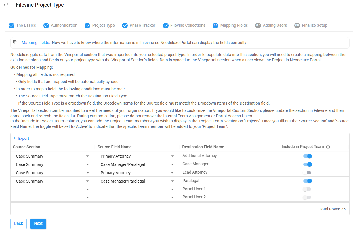
Task: Click the Mapping Fields heading link
Action: click(x=36, y=43)
